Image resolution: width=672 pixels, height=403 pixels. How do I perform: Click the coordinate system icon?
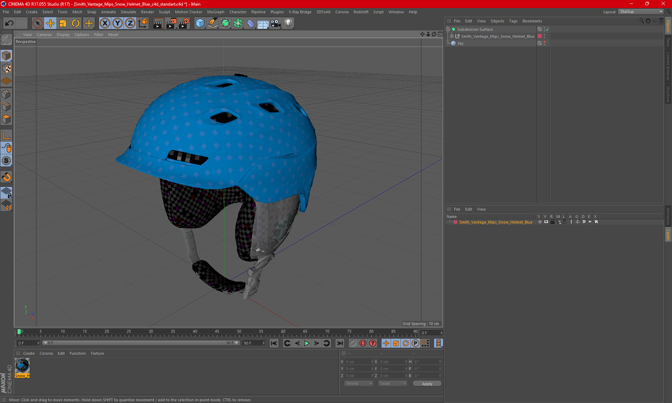coord(143,23)
